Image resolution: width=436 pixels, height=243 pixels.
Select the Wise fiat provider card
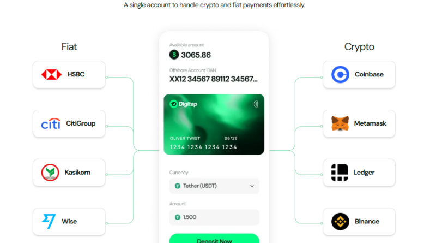pos(69,222)
